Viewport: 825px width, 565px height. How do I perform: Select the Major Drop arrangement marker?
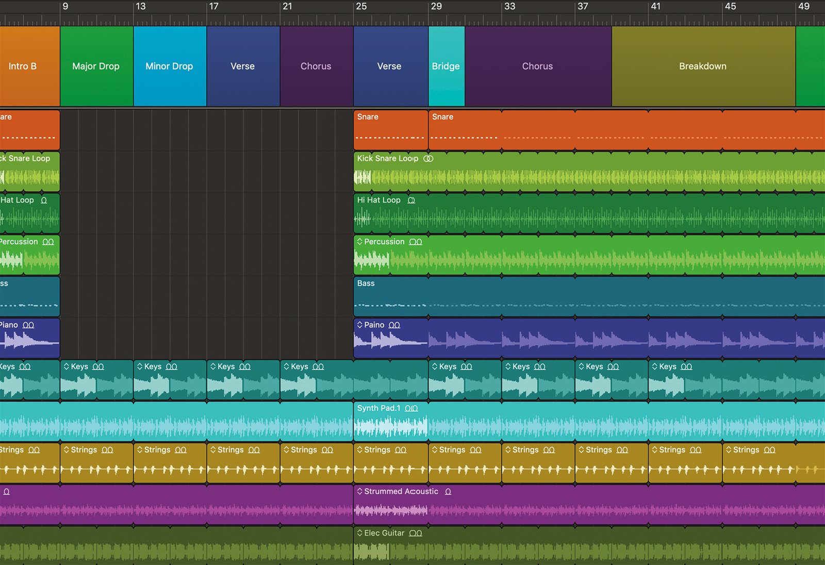click(x=96, y=66)
